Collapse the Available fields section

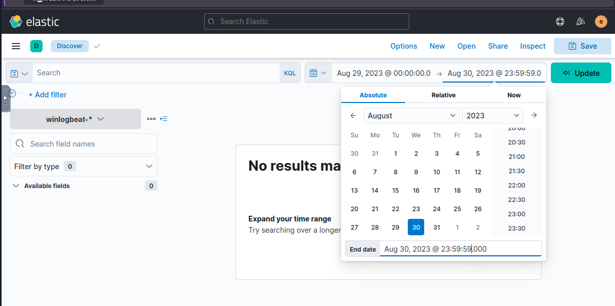pyautogui.click(x=16, y=186)
